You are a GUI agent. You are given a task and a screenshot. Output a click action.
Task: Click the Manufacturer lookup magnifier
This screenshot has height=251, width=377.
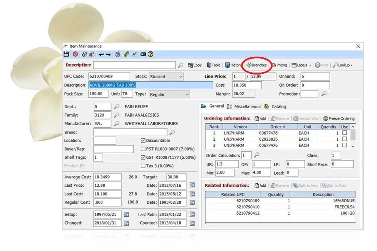(x=117, y=123)
